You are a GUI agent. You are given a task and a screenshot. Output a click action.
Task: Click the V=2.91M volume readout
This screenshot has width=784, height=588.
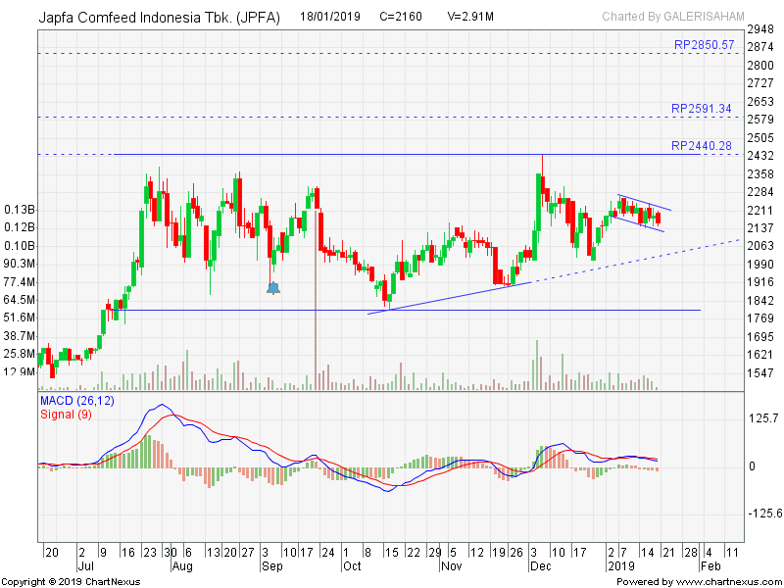point(469,18)
